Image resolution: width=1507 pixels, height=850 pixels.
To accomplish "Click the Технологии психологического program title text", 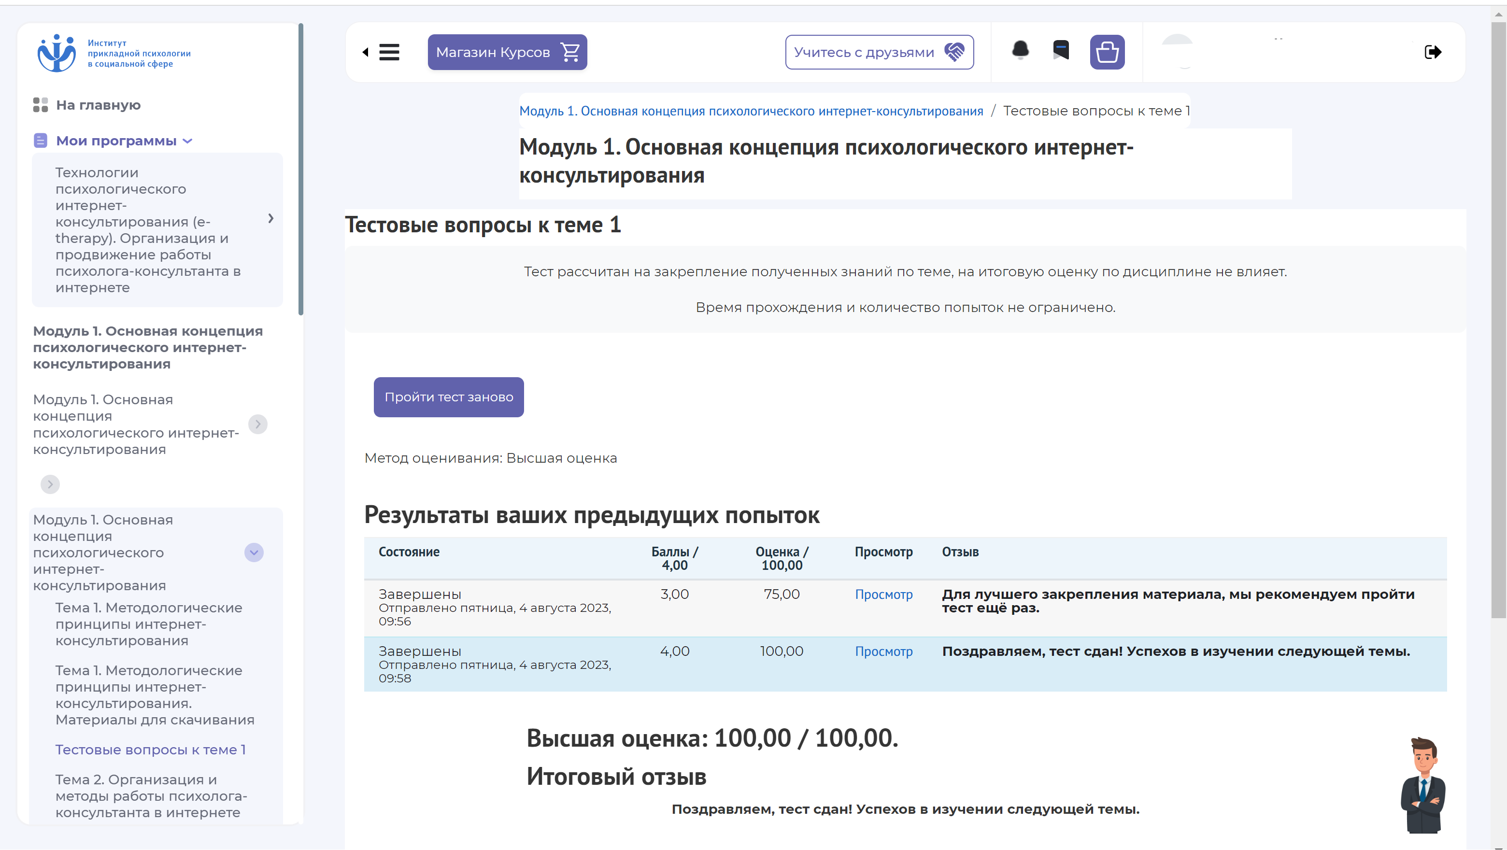I will click(148, 230).
